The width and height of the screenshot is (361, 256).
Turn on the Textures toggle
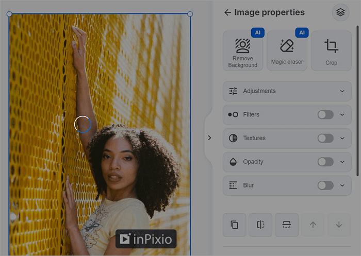[x=325, y=138]
